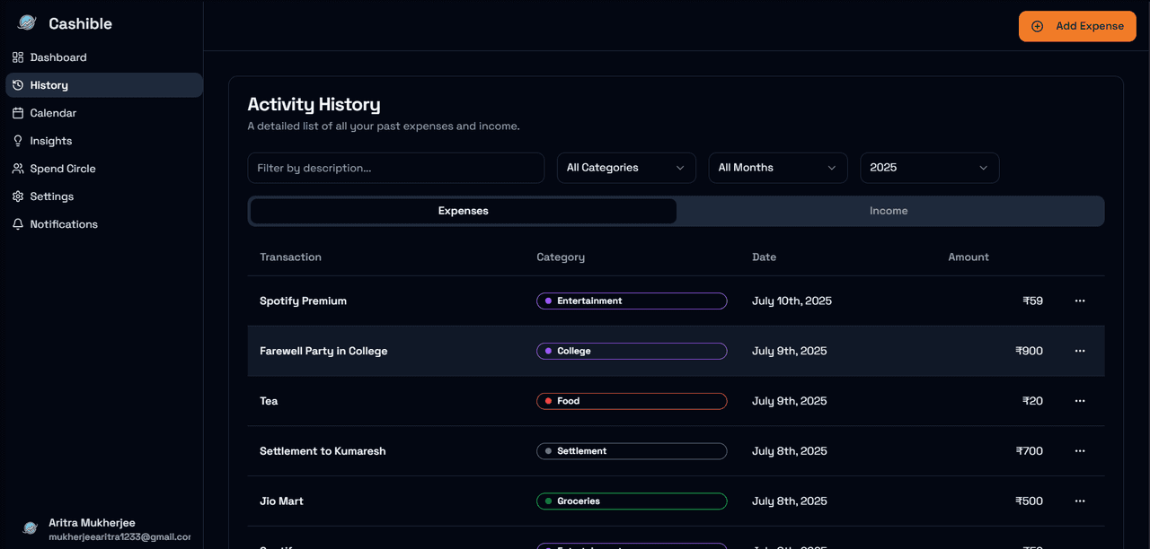Screen dimensions: 1150x549
Task: Open Dashboard via its grid icon
Action: pyautogui.click(x=18, y=57)
